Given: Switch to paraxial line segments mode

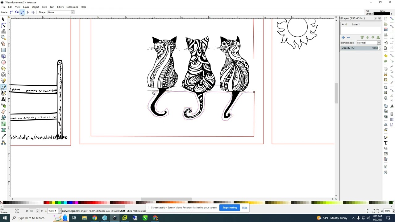Looking at the screenshot, I should [33, 12].
